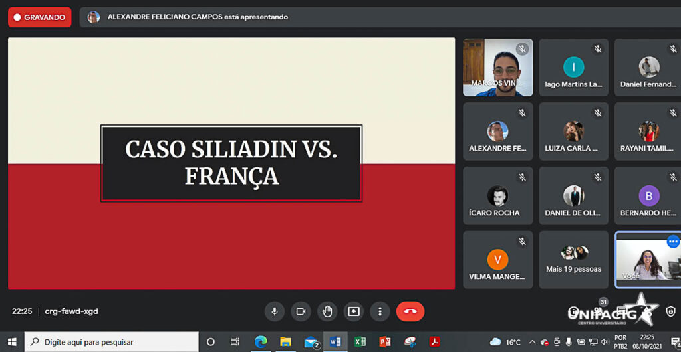Image resolution: width=681 pixels, height=352 pixels.
Task: Toggle the camera on or off
Action: coord(300,311)
